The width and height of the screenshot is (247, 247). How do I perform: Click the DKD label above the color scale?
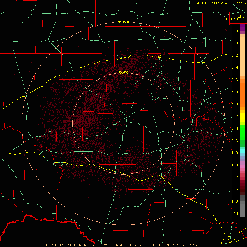[x=241, y=16]
